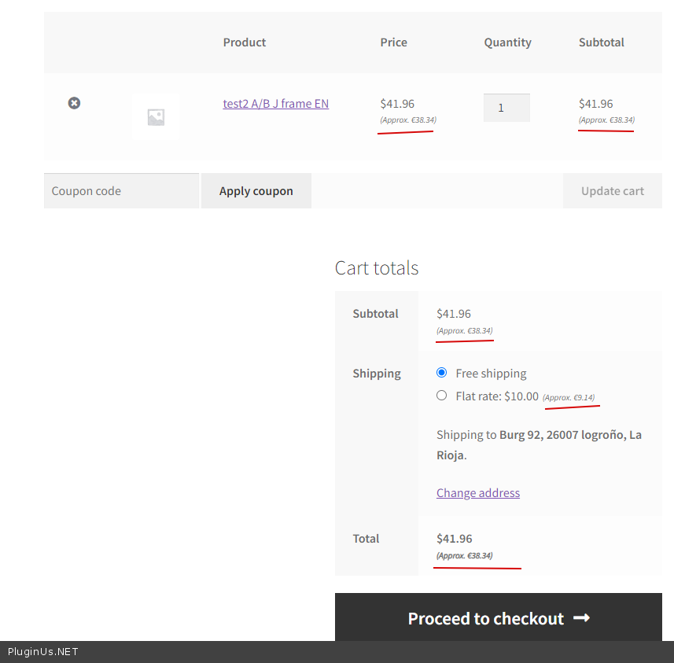Viewport: 674px width, 663px height.
Task: Choose the Flat rate $10.00 shipping option
Action: [441, 396]
